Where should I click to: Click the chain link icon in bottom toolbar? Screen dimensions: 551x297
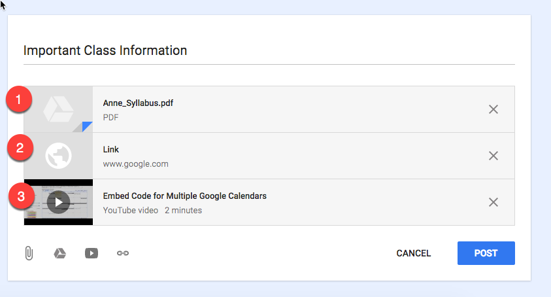click(x=123, y=253)
